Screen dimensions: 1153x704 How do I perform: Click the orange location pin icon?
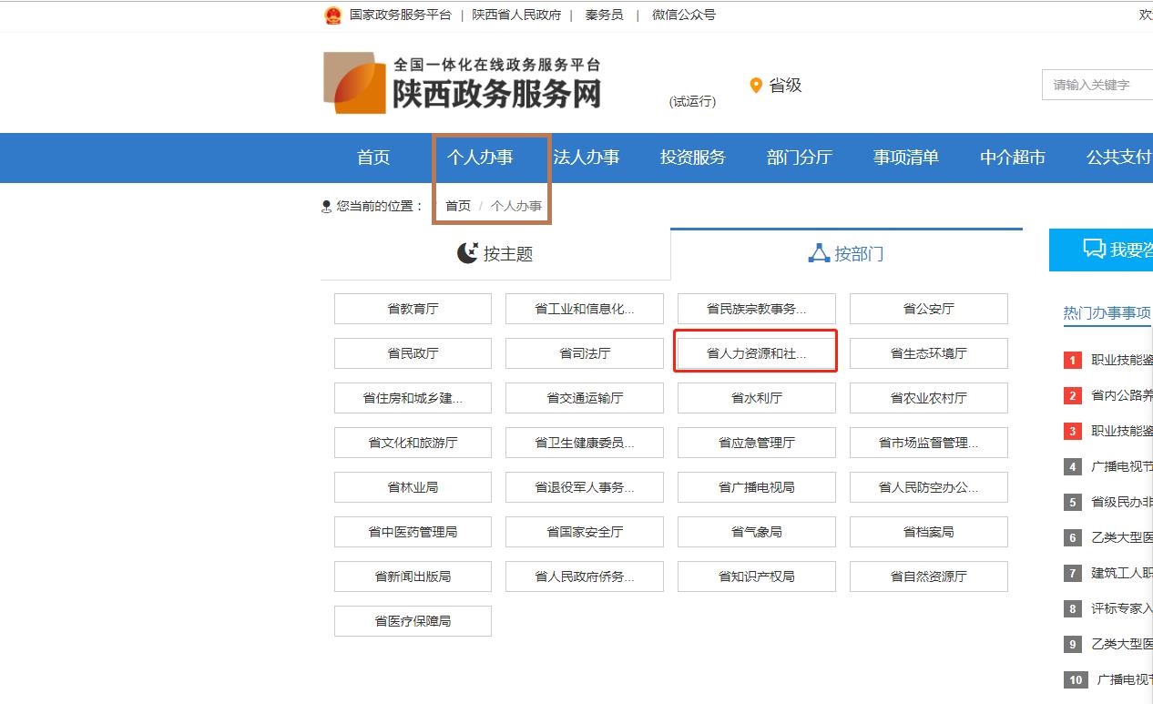755,86
